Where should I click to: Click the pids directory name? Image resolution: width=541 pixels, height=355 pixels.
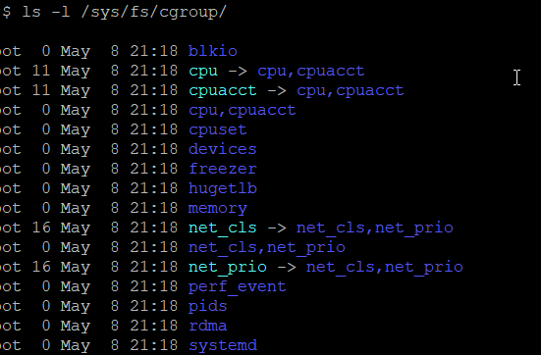208,306
